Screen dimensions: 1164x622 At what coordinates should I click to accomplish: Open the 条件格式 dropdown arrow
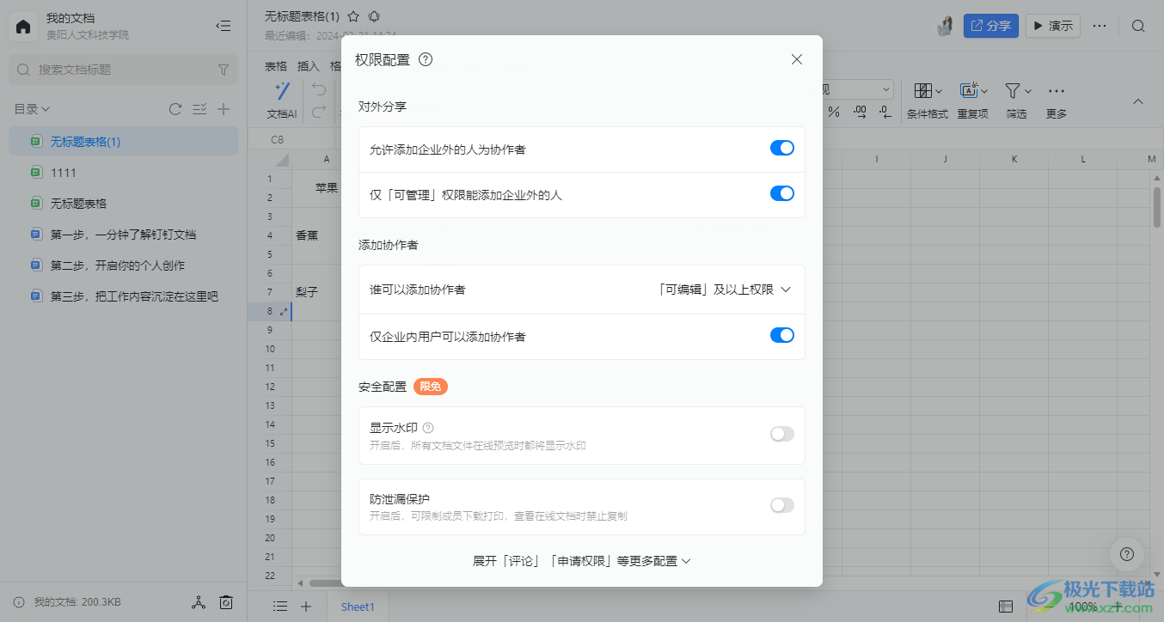(939, 90)
